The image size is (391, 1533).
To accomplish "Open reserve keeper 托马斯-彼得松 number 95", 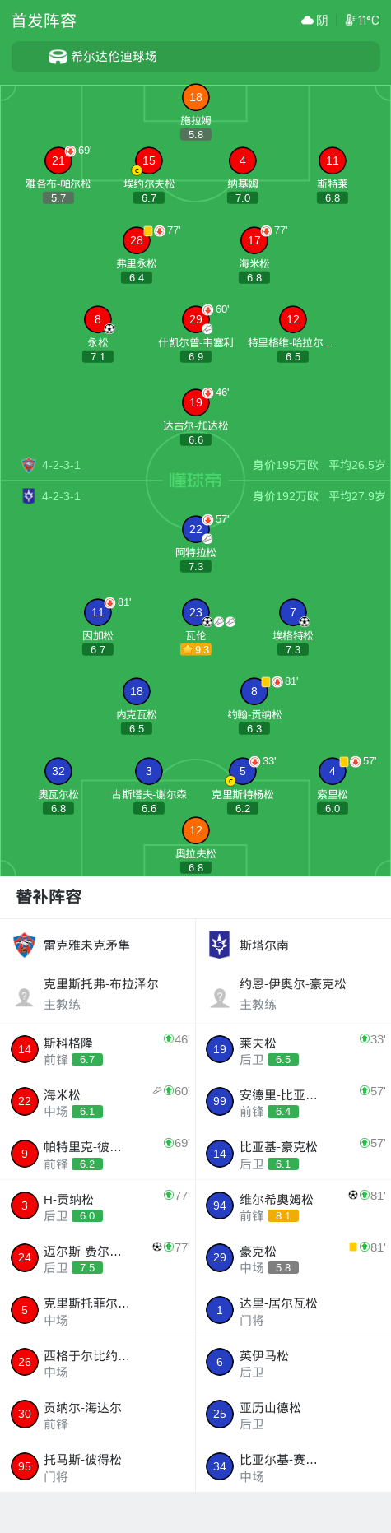I will click(98, 1466).
